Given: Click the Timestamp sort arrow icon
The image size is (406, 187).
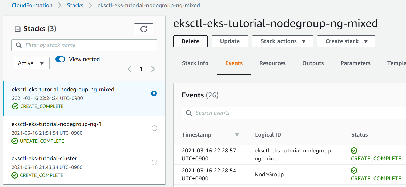Looking at the screenshot, I should coord(237,135).
